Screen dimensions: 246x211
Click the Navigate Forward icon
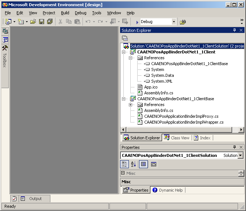(125, 22)
